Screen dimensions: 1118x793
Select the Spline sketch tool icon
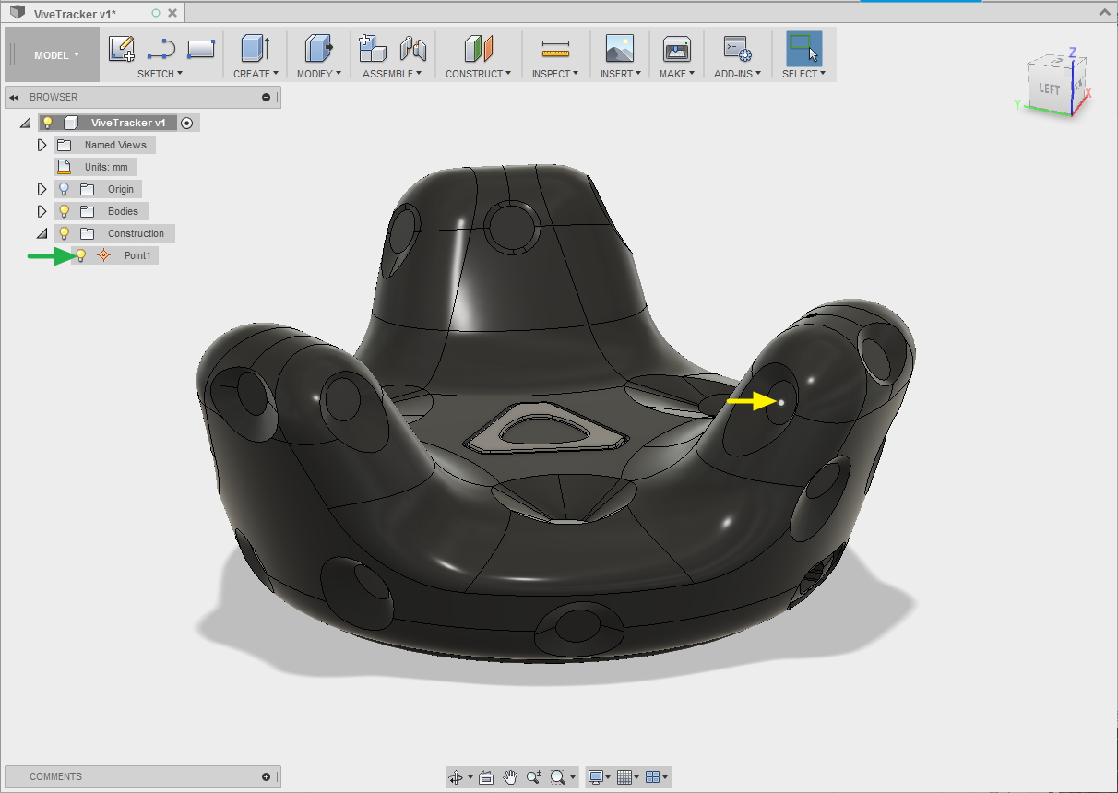click(x=161, y=49)
